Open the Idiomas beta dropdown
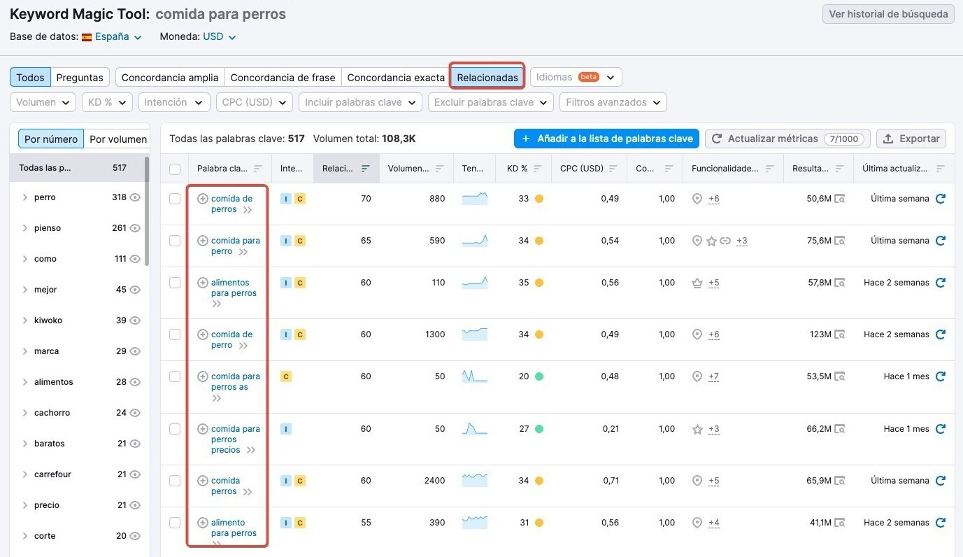 click(576, 77)
